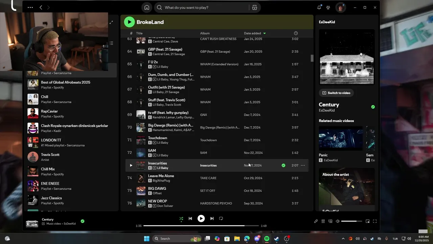Click the Century album art in right panel
The height and width of the screenshot is (244, 433).
pyautogui.click(x=347, y=57)
